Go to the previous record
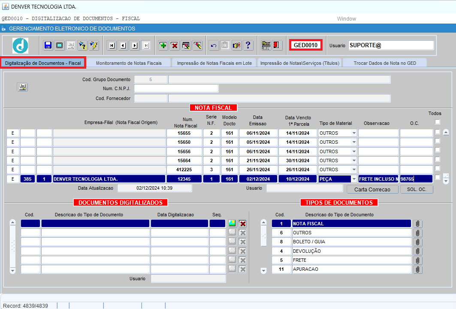 tap(123, 45)
